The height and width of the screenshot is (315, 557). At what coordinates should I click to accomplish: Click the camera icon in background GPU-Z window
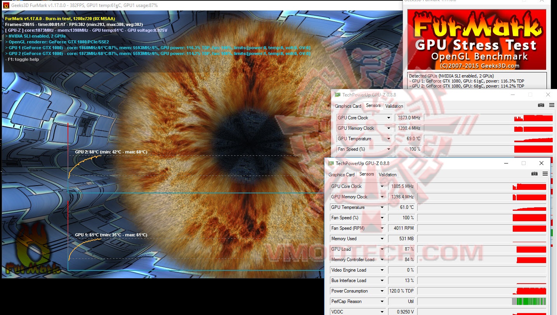[541, 105]
